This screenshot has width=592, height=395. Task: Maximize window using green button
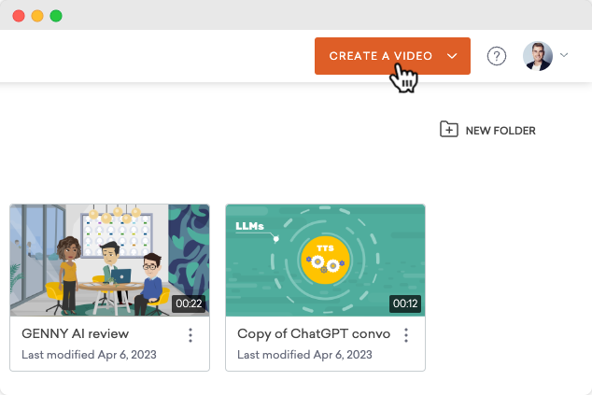click(56, 16)
